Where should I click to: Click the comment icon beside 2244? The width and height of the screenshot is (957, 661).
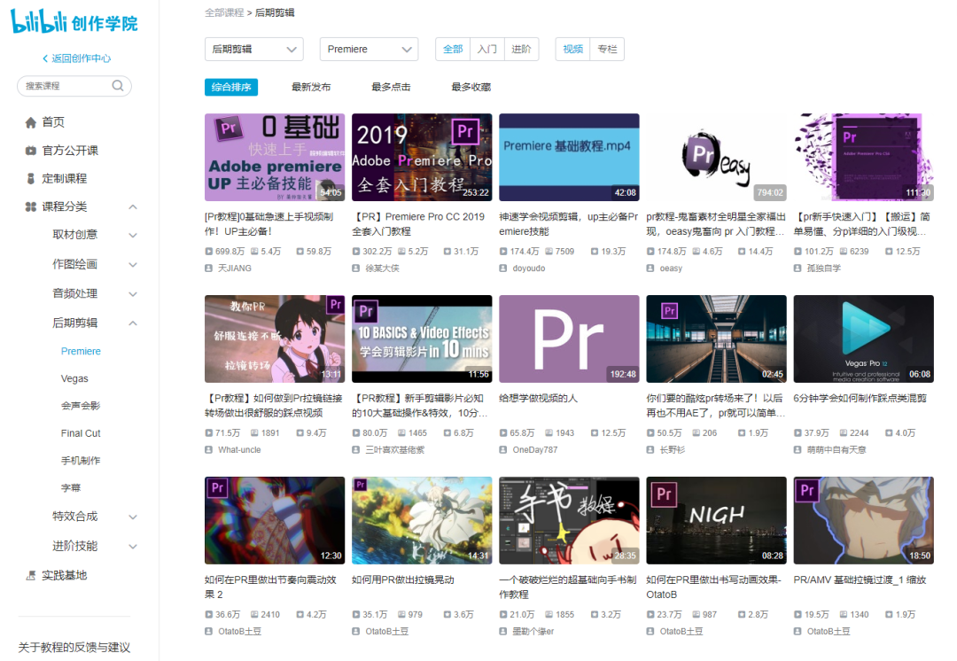pos(843,432)
